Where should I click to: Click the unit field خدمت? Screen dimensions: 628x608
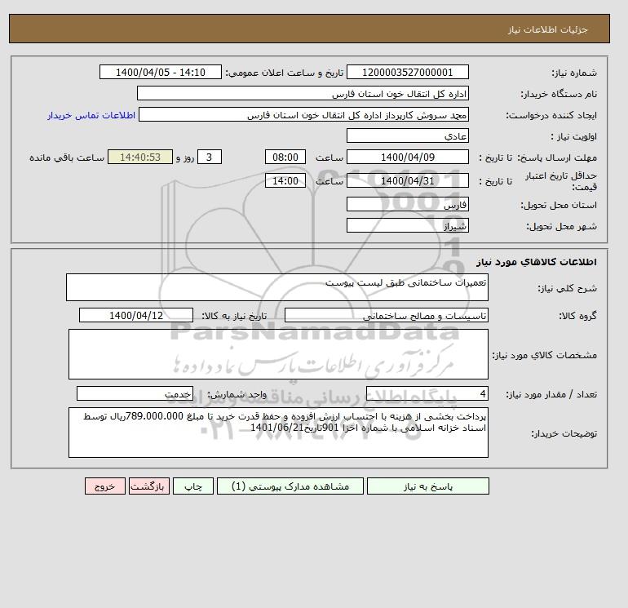(x=135, y=393)
